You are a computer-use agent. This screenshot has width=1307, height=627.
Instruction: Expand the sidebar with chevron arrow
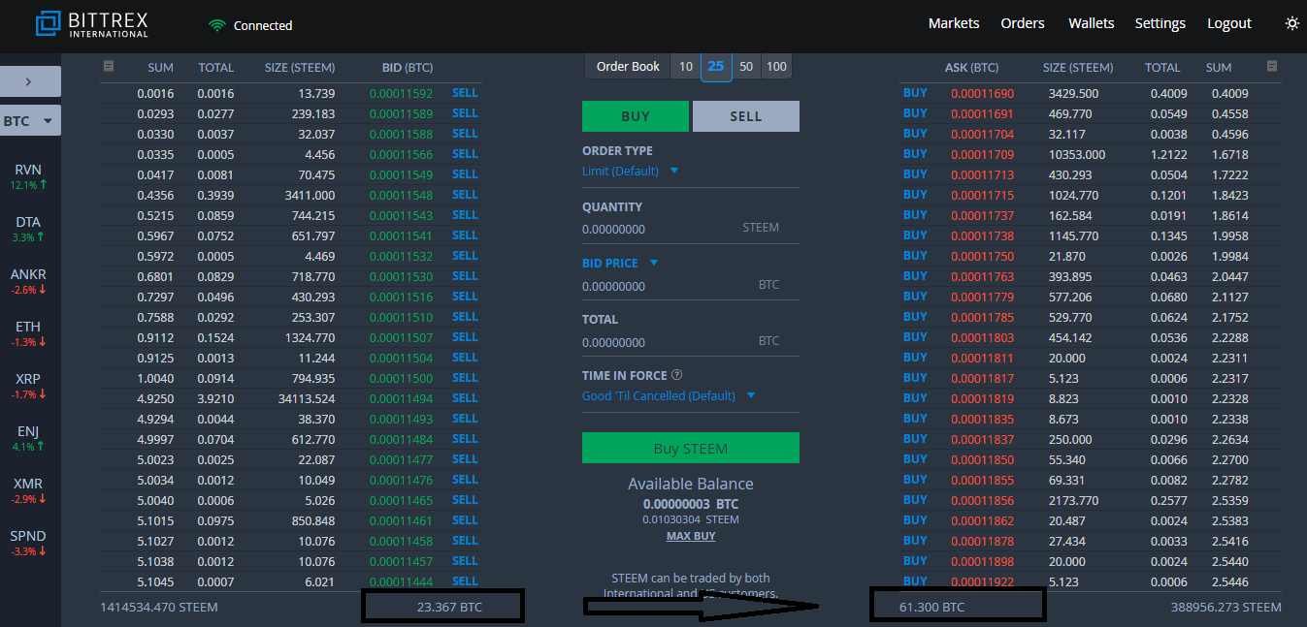(30, 81)
